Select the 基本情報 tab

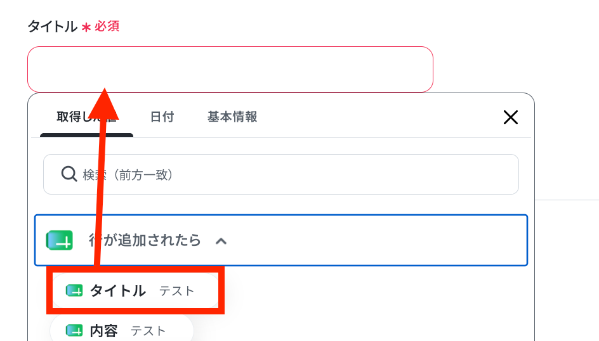[232, 117]
